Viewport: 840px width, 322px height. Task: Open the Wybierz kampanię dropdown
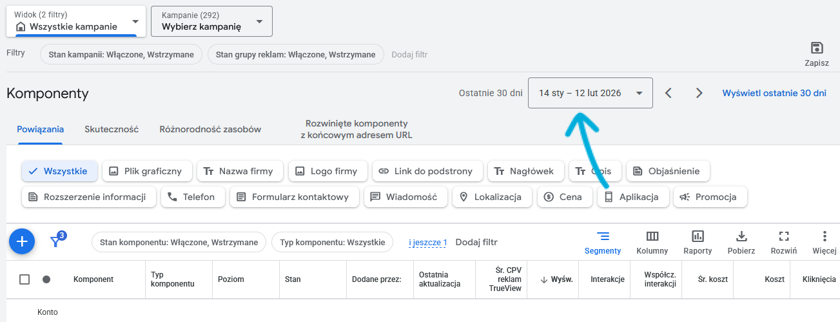[211, 21]
